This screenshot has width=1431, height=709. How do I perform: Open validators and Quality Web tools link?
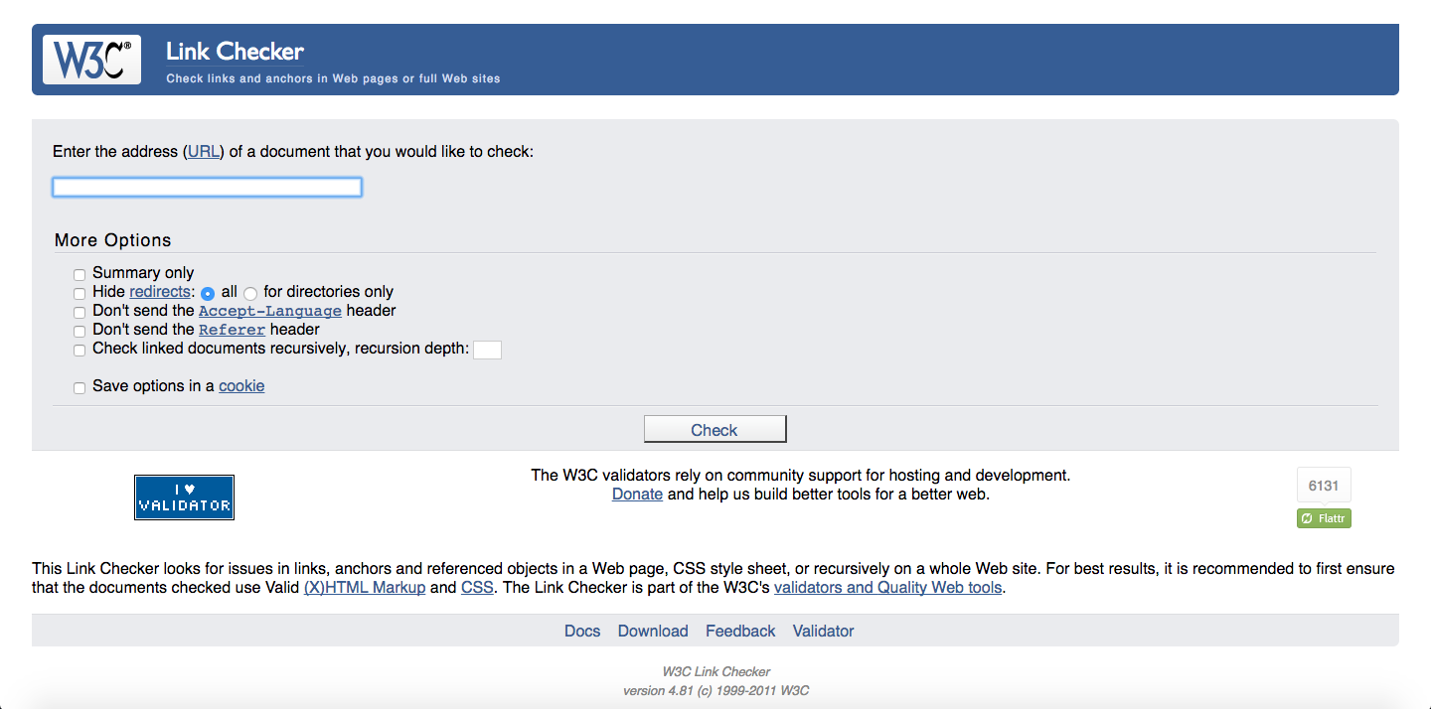click(888, 588)
